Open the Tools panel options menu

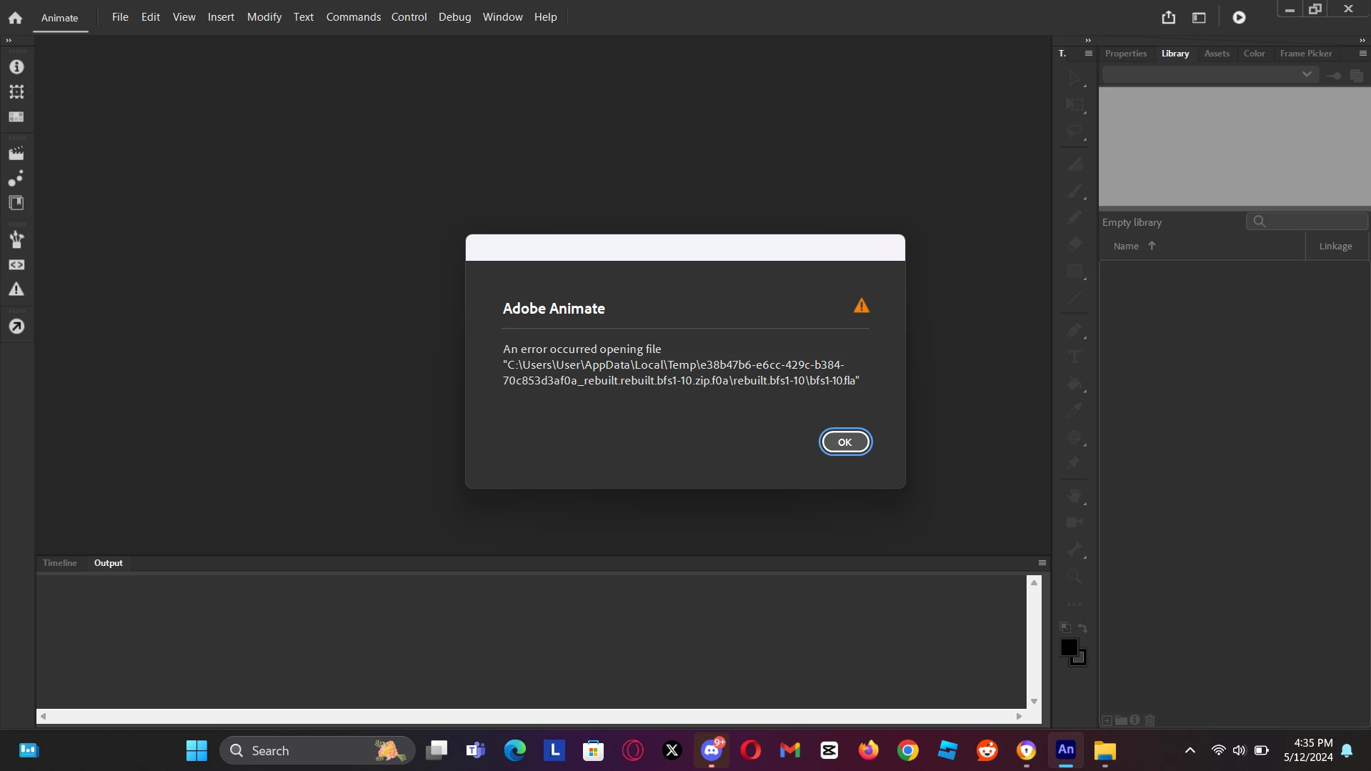(1089, 54)
